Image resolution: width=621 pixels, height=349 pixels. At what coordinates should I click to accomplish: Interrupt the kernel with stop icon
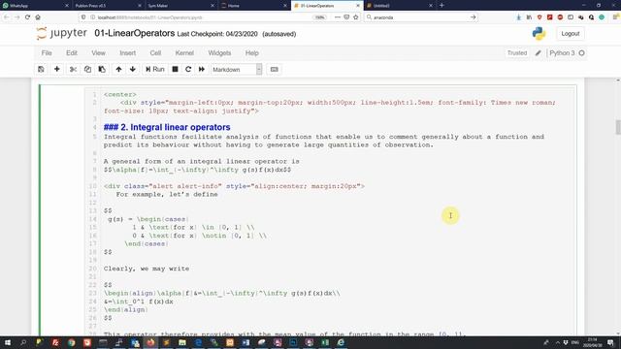tap(175, 69)
